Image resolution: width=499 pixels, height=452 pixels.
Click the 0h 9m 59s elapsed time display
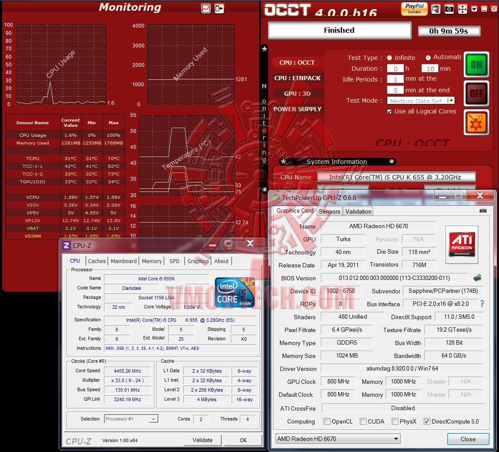pos(449,31)
